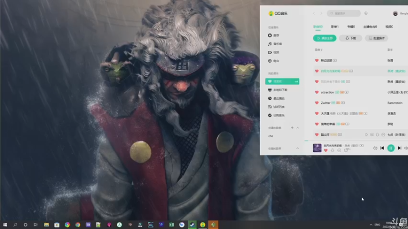Select the highlighted liked-songs item in sidebar
408x229 pixels.
click(x=282, y=81)
